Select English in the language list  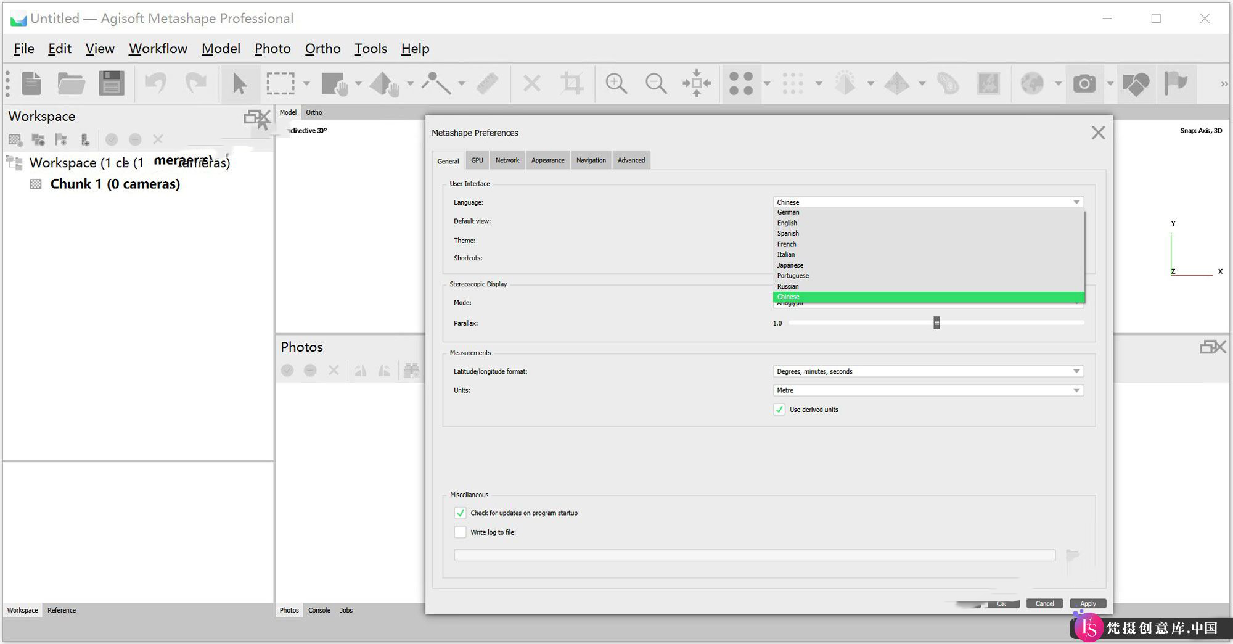(x=928, y=223)
